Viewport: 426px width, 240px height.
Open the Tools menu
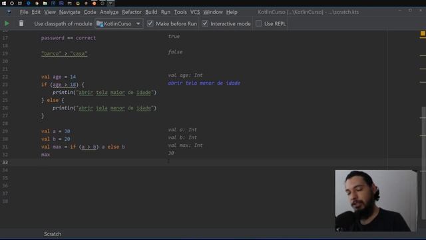[x=180, y=12]
